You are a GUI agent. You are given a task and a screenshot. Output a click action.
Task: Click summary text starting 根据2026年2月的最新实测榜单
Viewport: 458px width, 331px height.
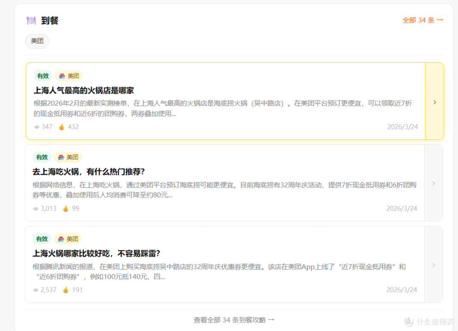223,108
